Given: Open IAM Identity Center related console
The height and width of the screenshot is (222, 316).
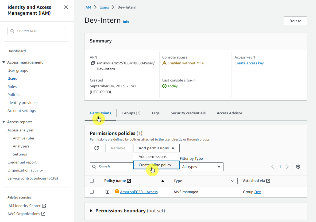Looking at the screenshot, I should (x=24, y=206).
